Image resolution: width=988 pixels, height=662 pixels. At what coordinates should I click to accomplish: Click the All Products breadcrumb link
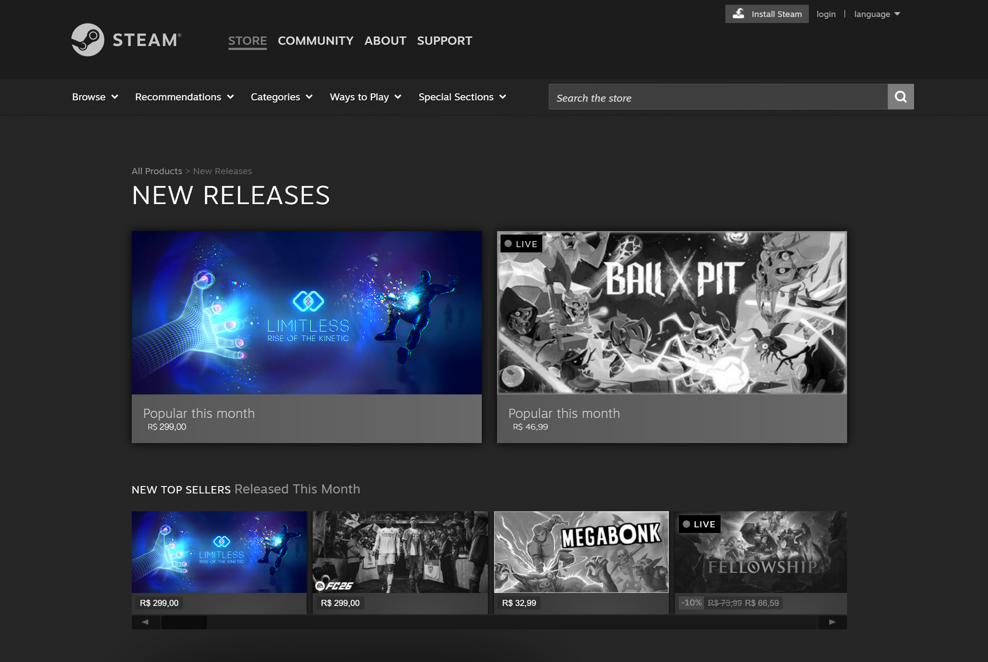click(x=157, y=171)
